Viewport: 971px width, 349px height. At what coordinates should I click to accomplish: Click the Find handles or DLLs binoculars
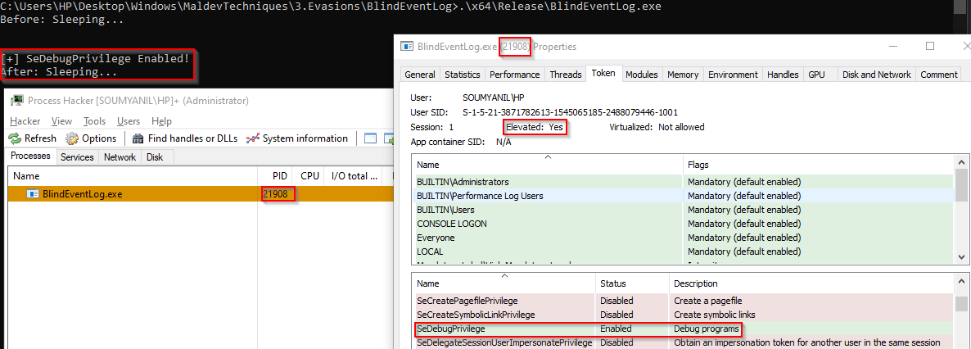[138, 138]
